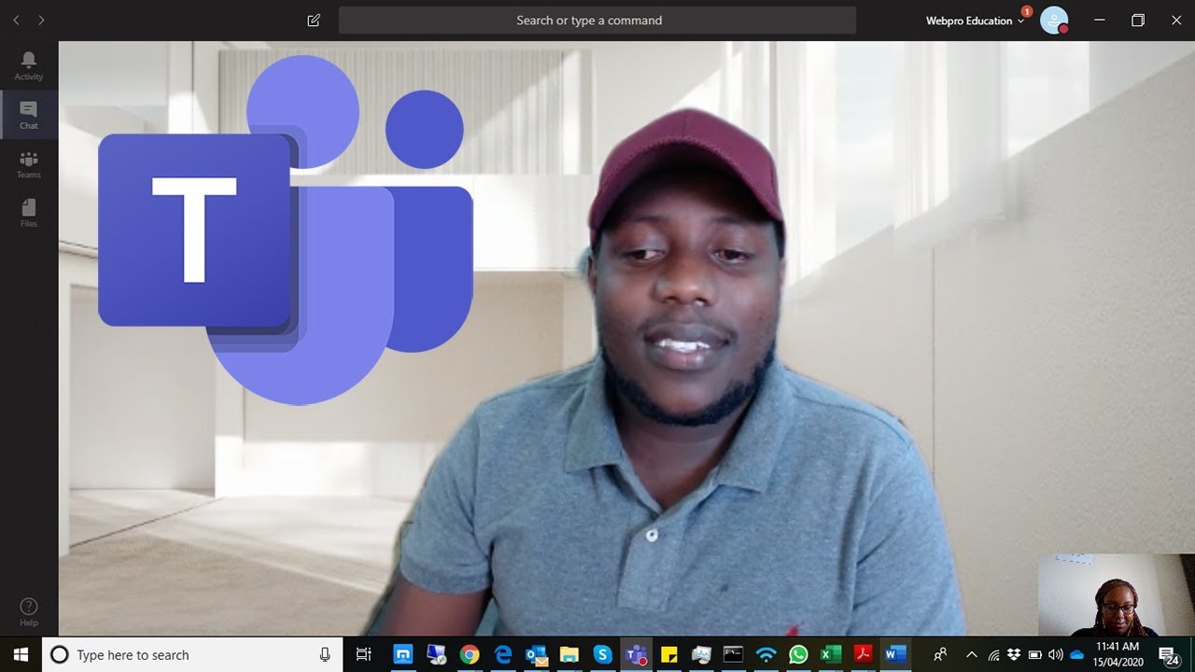Open the Windows Start menu
Viewport: 1195px width, 672px height.
tap(21, 654)
